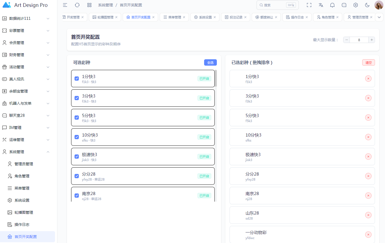Click the 全选 button
385x243 pixels.
click(210, 63)
